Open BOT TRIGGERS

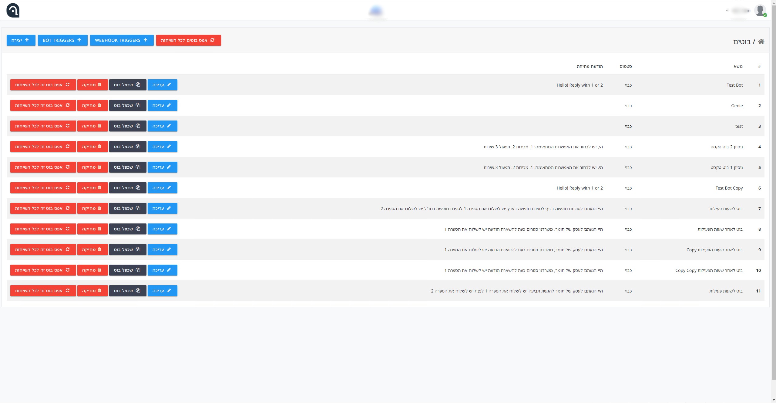[x=62, y=40]
